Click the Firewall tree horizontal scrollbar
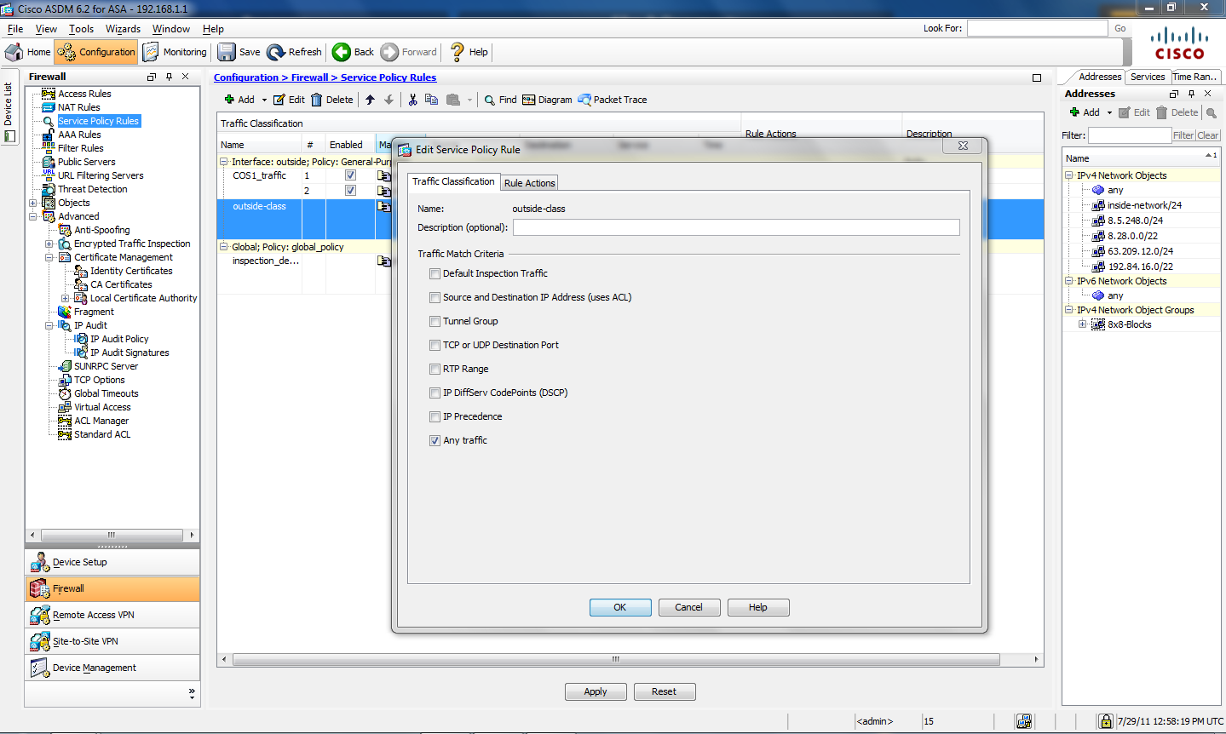The image size is (1226, 734). [112, 535]
